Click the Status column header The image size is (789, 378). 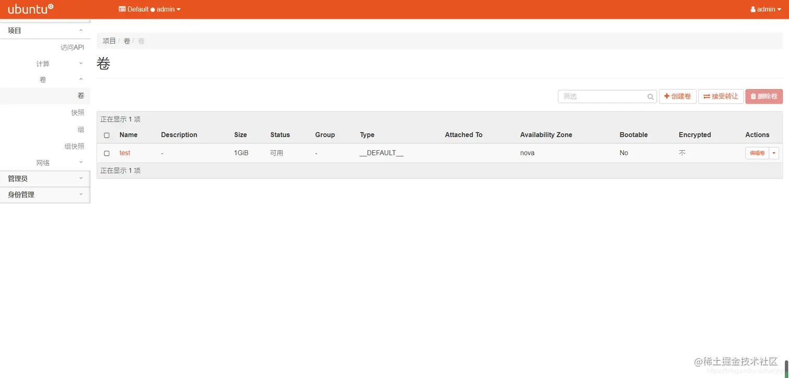click(x=280, y=135)
